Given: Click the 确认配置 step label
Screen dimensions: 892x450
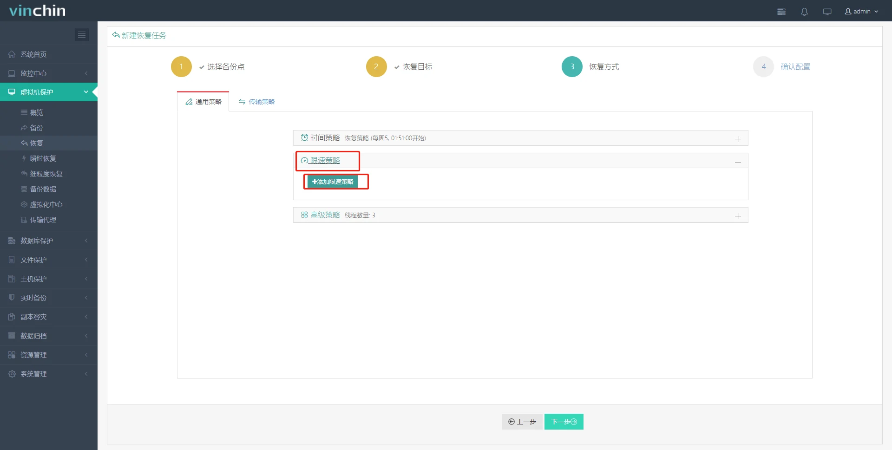Looking at the screenshot, I should tap(795, 67).
